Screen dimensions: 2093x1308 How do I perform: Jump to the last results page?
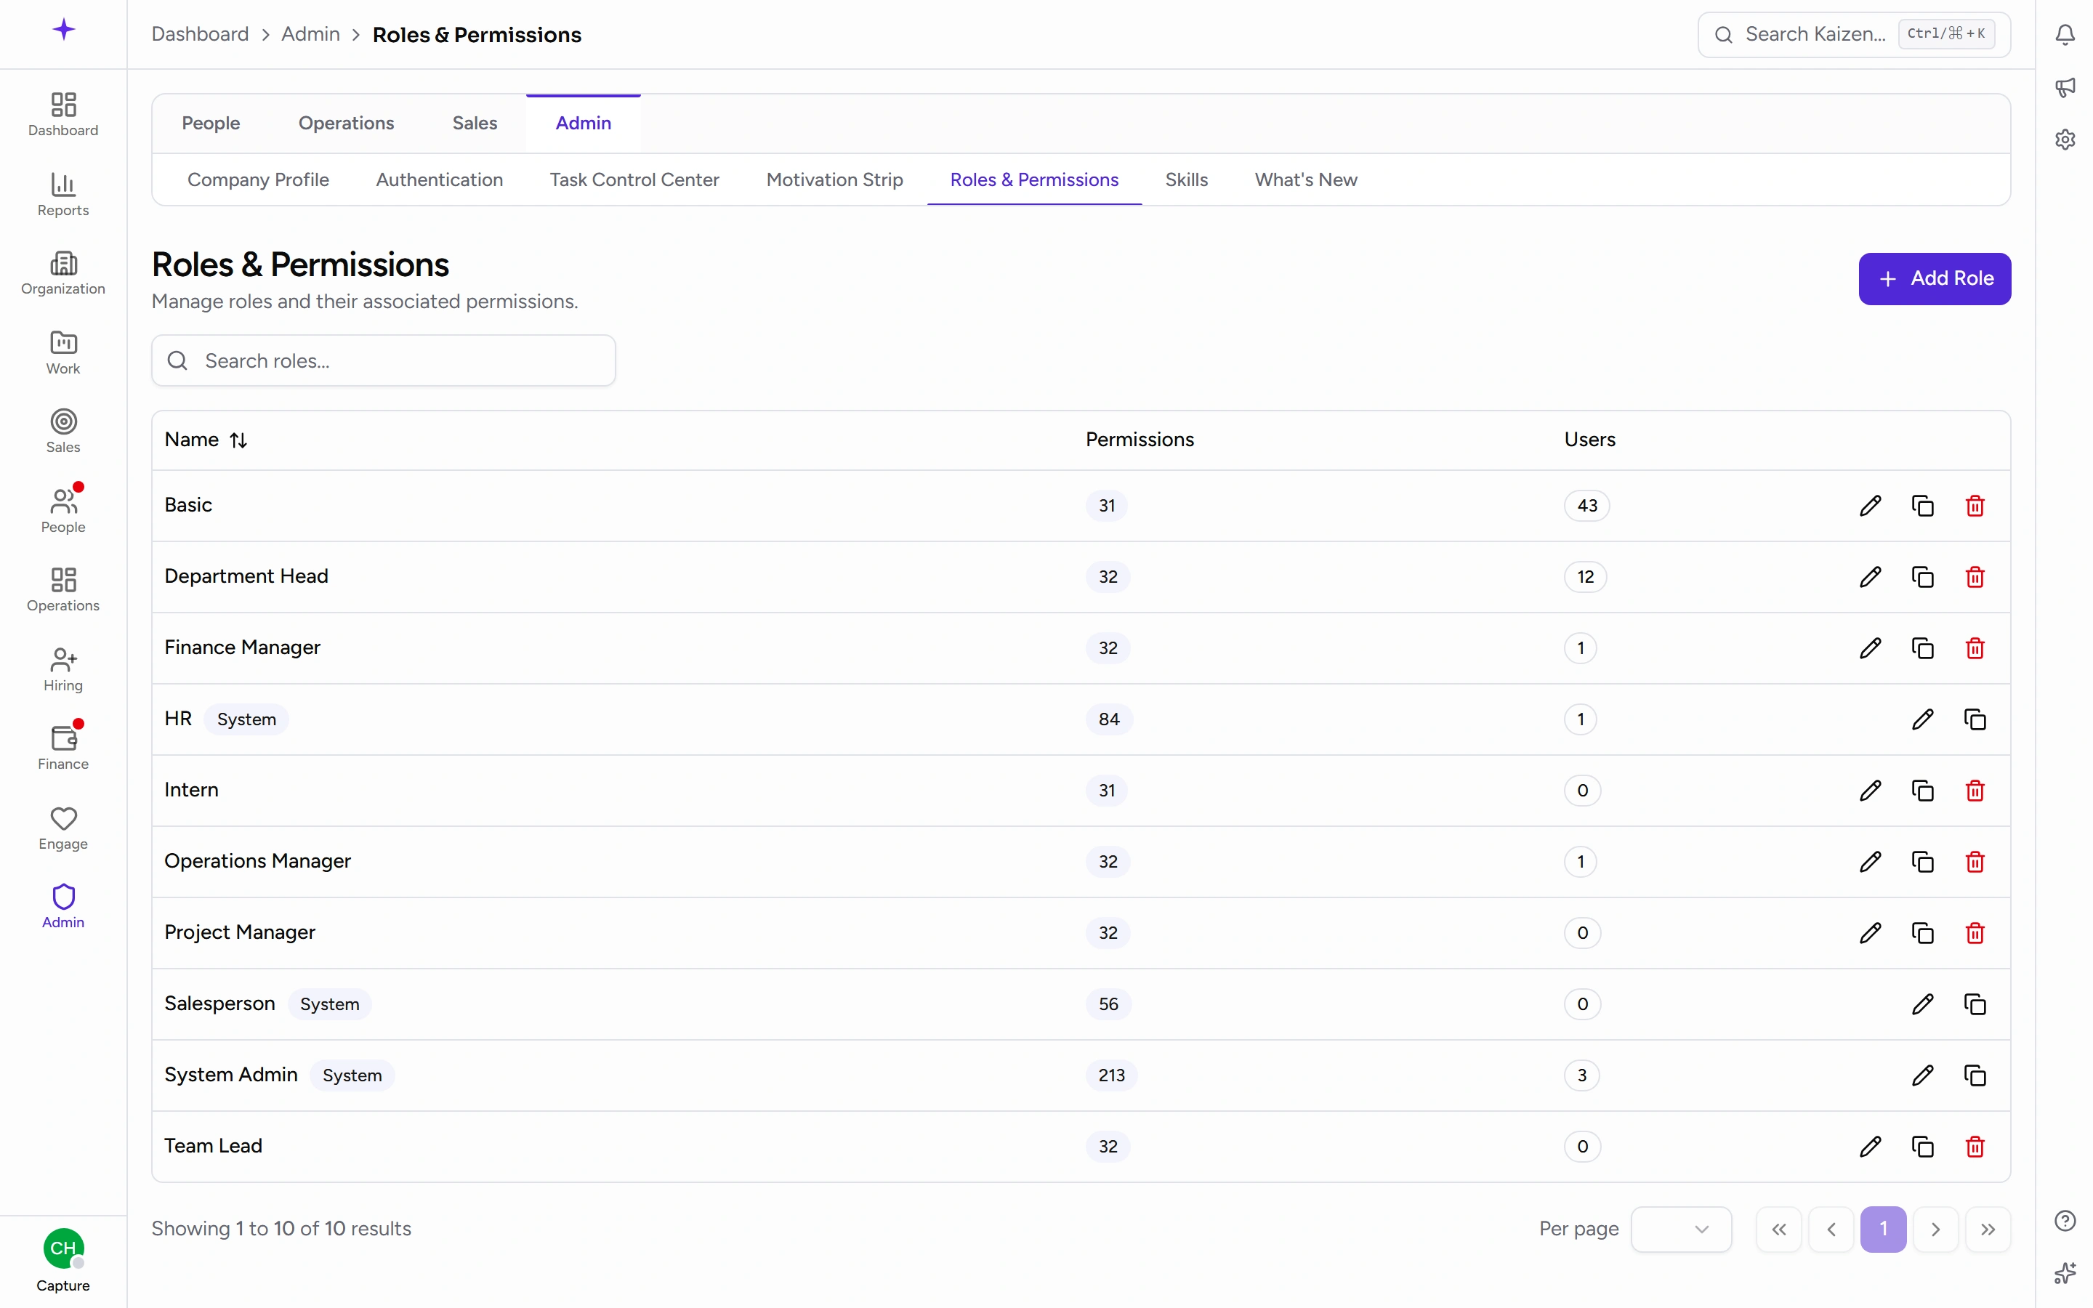tap(1988, 1228)
